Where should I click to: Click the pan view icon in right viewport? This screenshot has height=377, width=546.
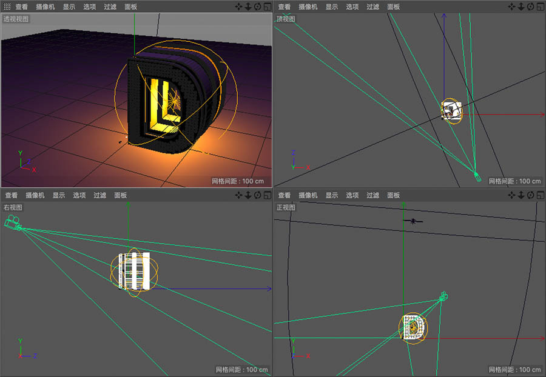pyautogui.click(x=238, y=195)
